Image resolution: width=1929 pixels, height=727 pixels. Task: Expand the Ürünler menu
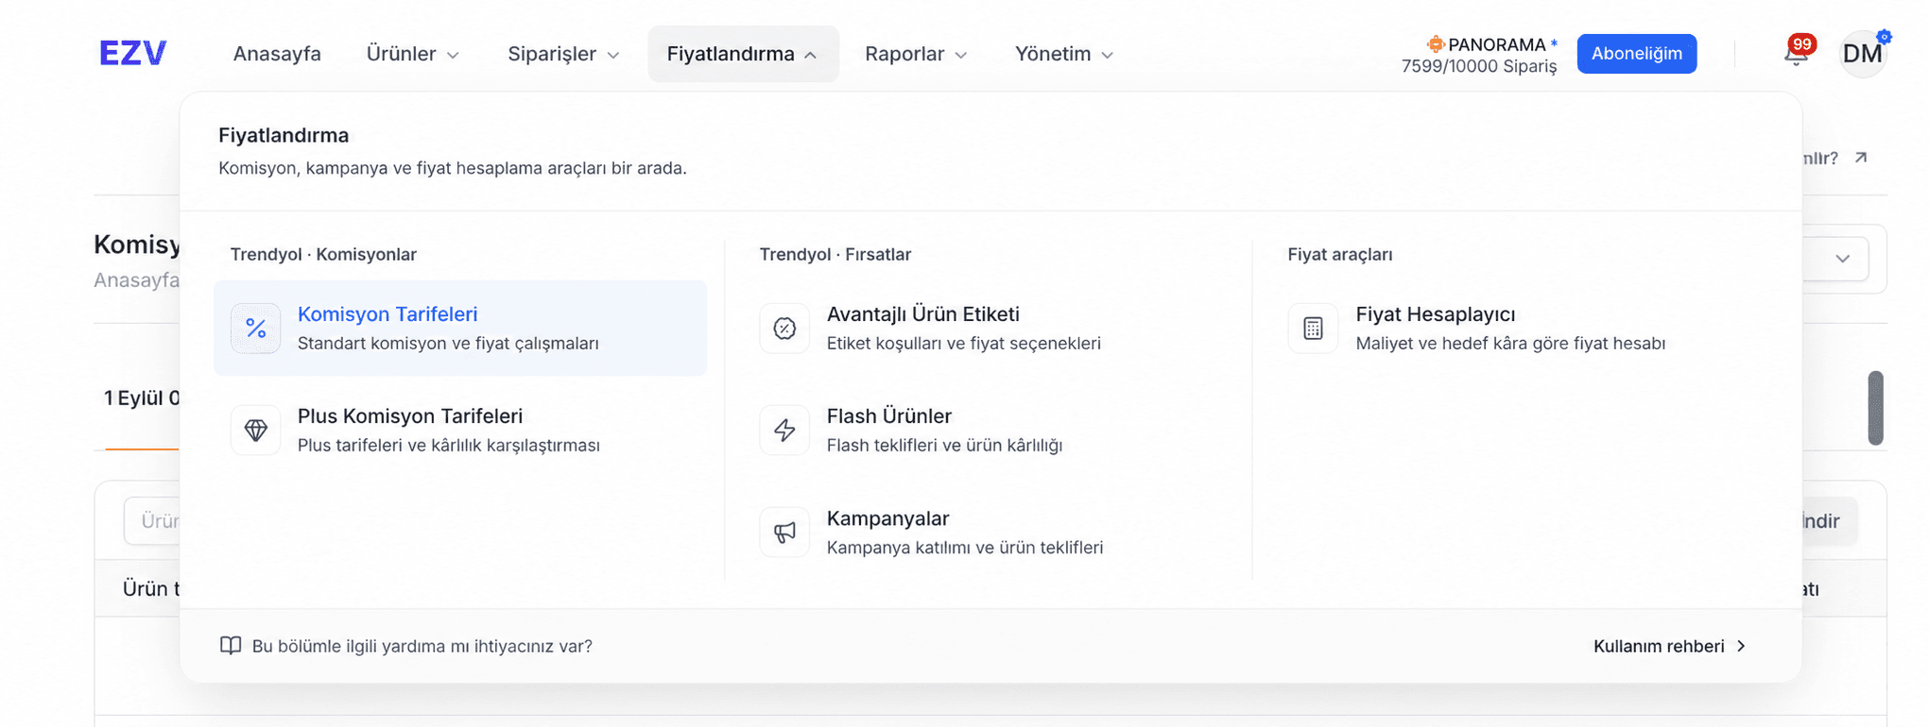click(413, 54)
